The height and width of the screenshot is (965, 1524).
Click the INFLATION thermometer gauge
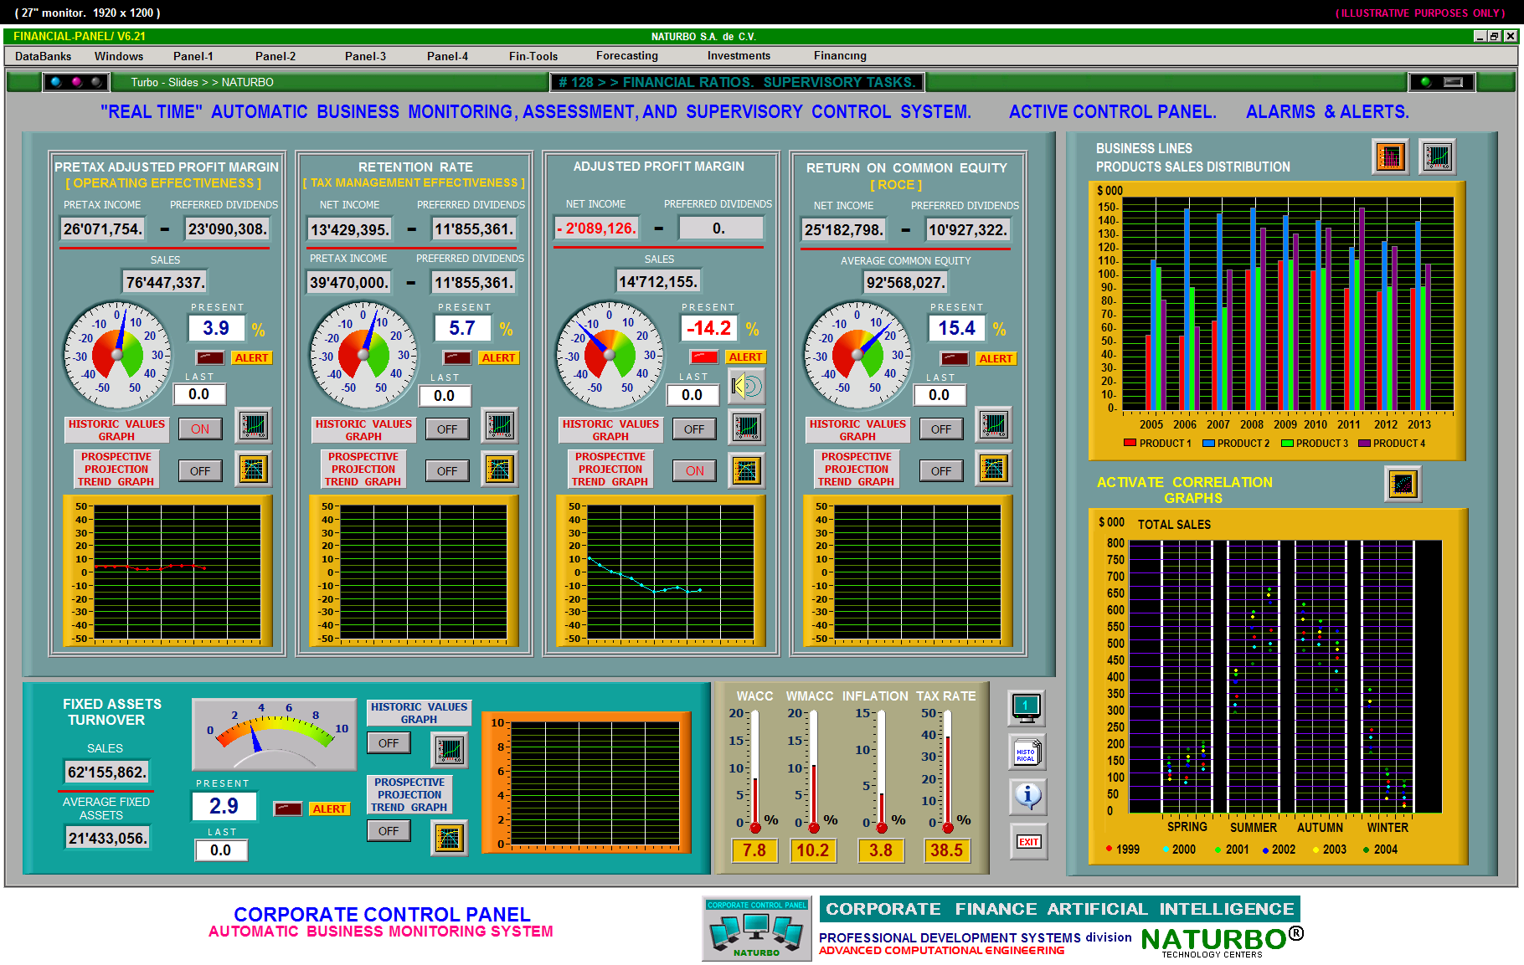[881, 771]
